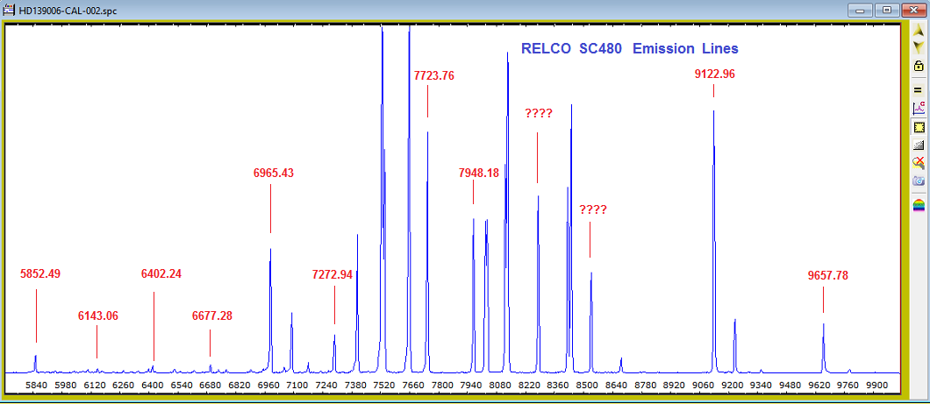This screenshot has height=404, width=930.
Task: Click the 7520 axis tick label
Action: click(383, 385)
